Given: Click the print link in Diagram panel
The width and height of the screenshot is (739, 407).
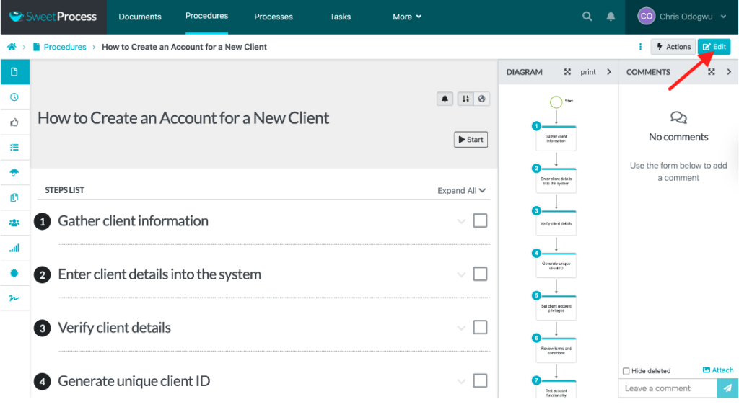Looking at the screenshot, I should tap(587, 72).
